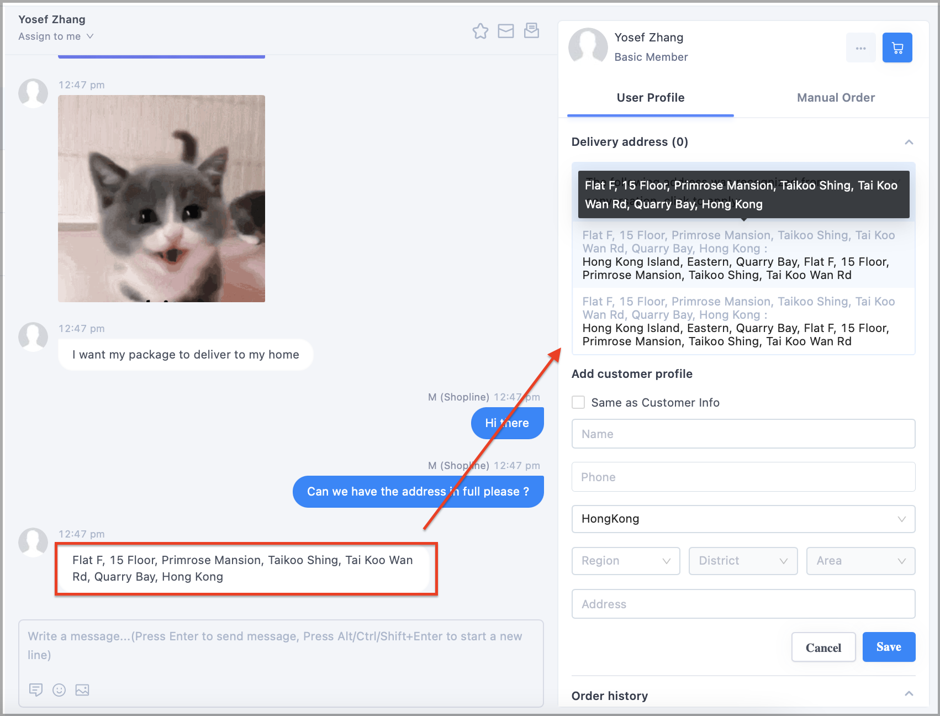Switch to the User Profile tab
The width and height of the screenshot is (940, 716).
click(x=651, y=98)
